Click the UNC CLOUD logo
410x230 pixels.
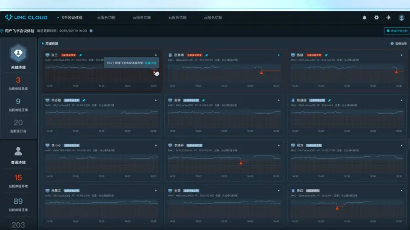(26, 18)
